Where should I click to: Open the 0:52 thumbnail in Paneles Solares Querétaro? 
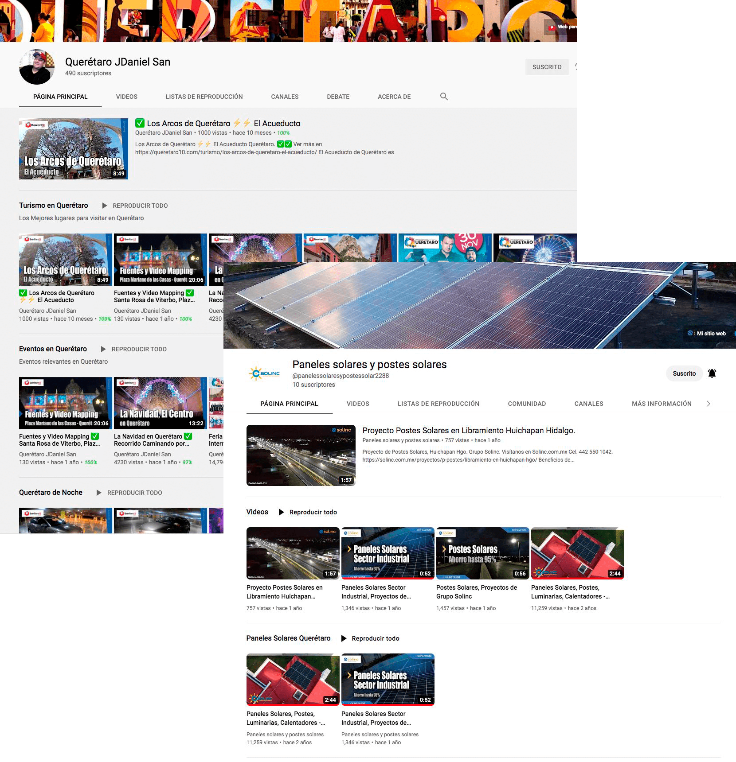[x=388, y=680]
